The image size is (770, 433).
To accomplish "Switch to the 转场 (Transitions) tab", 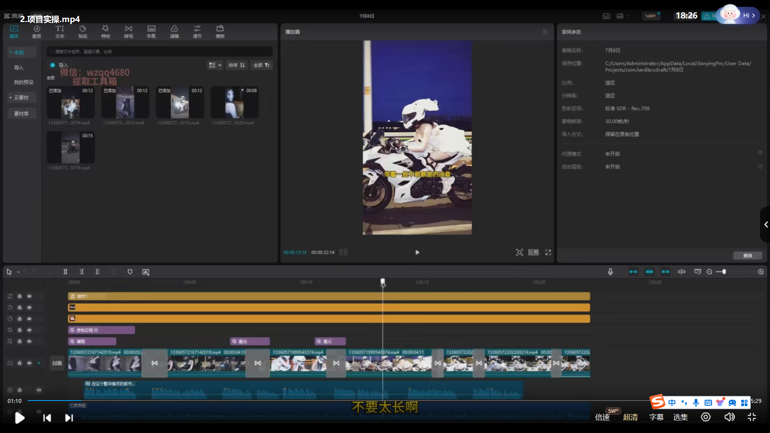I will click(128, 31).
